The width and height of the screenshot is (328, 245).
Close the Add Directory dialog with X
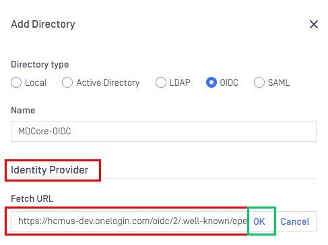[314, 24]
